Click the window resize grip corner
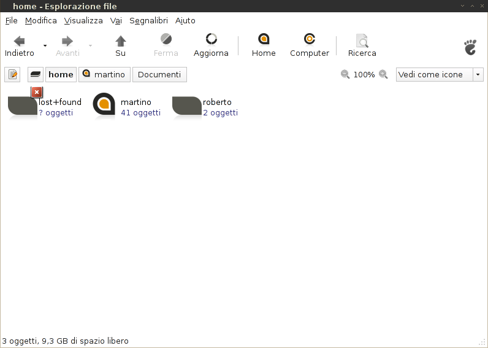The width and height of the screenshot is (488, 348). pos(482,342)
